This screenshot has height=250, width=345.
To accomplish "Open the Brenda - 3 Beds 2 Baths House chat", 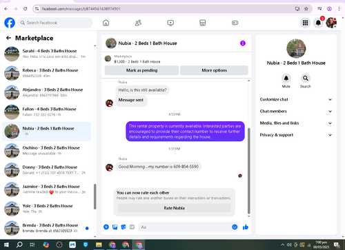I will coord(47,228).
